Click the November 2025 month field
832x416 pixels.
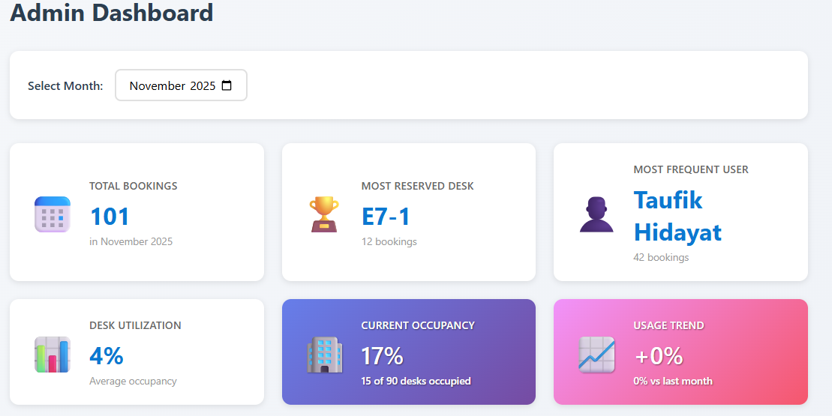click(181, 85)
